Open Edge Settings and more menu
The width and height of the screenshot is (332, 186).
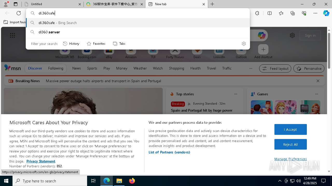[x=315, y=13]
